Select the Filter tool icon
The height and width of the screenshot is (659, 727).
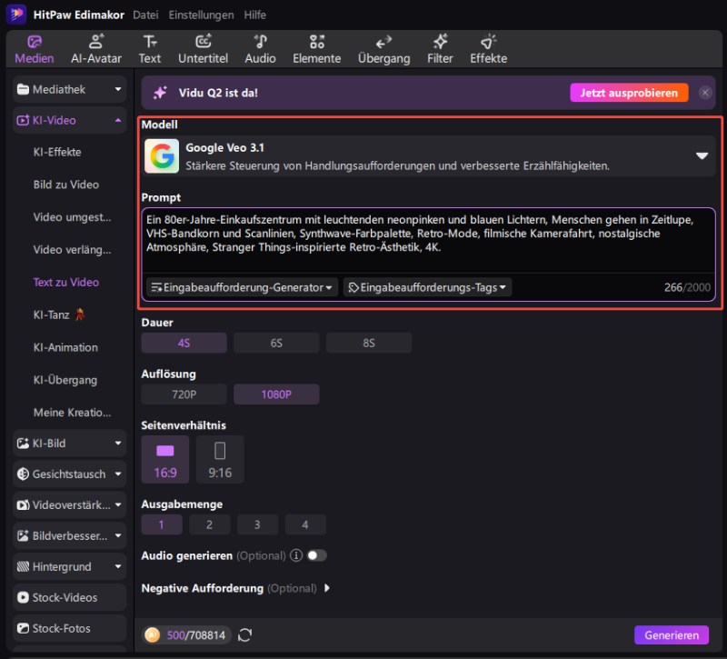[440, 49]
